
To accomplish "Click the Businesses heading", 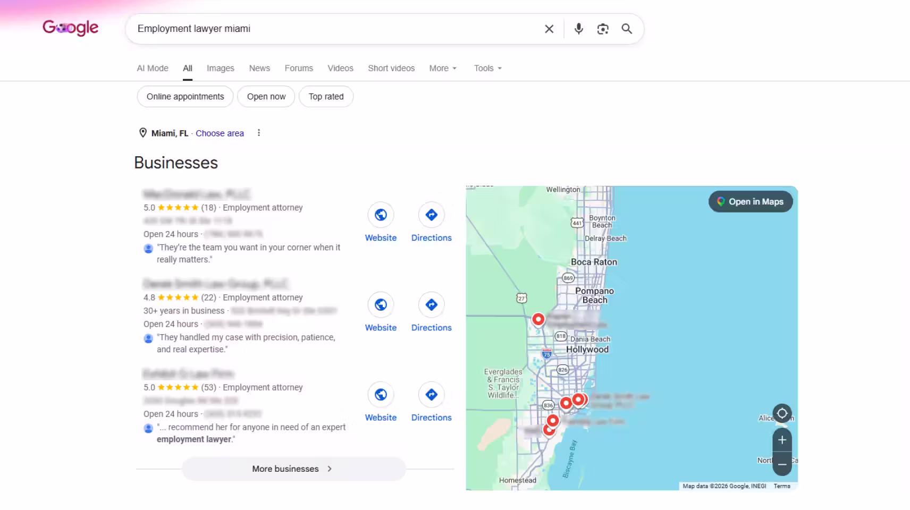I will tap(176, 163).
